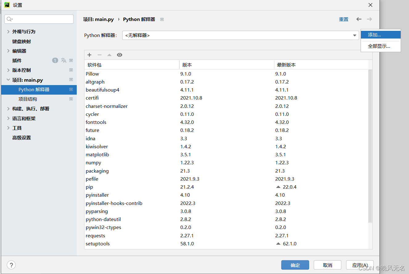Select requests package row

click(x=227, y=235)
